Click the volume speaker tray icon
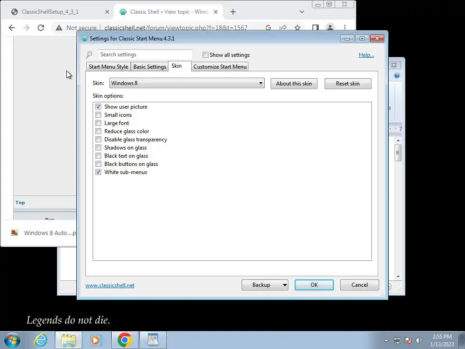This screenshot has height=349, width=465. point(419,341)
